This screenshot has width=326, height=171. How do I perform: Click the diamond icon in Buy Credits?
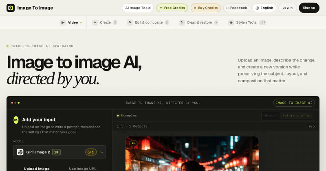[195, 8]
